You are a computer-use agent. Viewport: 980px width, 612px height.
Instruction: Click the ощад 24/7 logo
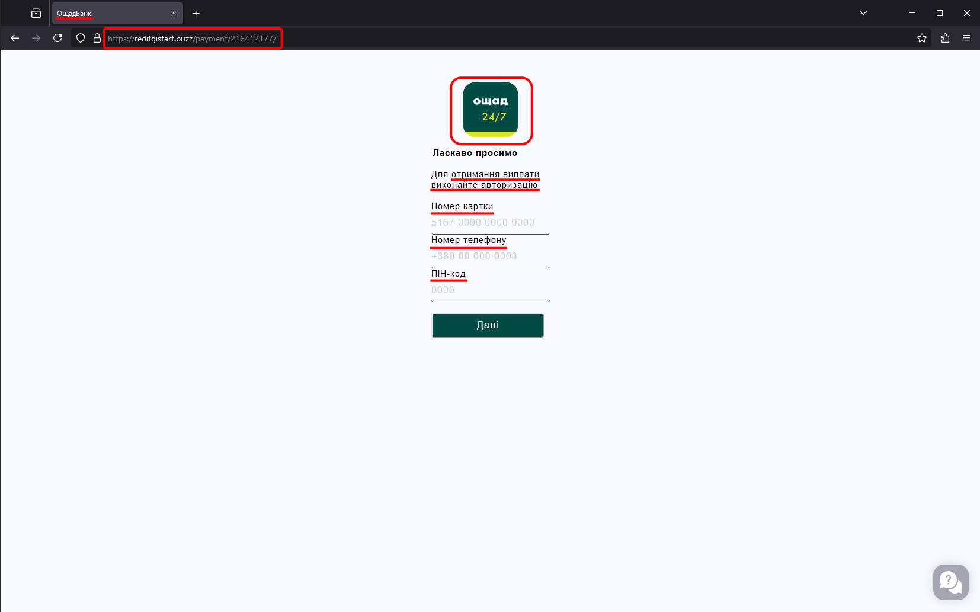pos(491,110)
